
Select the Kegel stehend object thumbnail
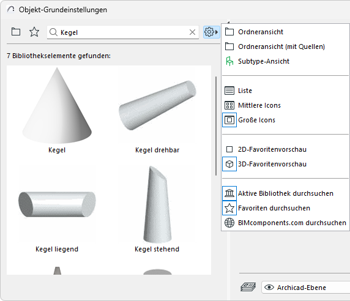click(157, 204)
